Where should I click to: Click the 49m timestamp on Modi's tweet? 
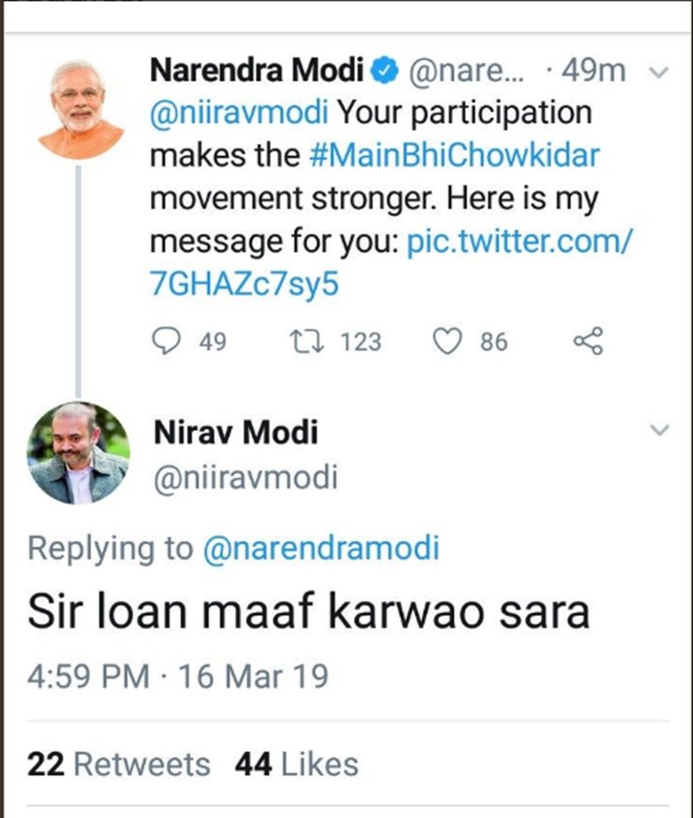click(593, 71)
